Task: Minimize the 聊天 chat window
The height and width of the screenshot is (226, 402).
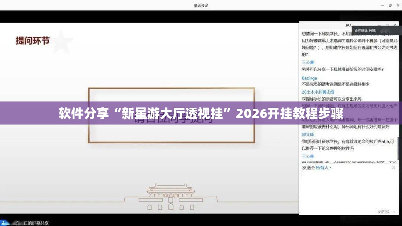Action: (379, 25)
